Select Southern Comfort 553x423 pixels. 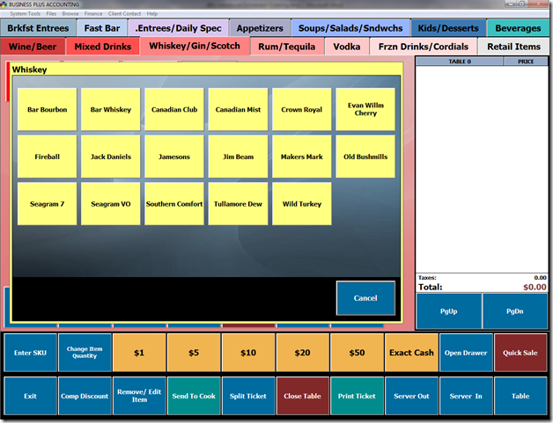pos(174,204)
